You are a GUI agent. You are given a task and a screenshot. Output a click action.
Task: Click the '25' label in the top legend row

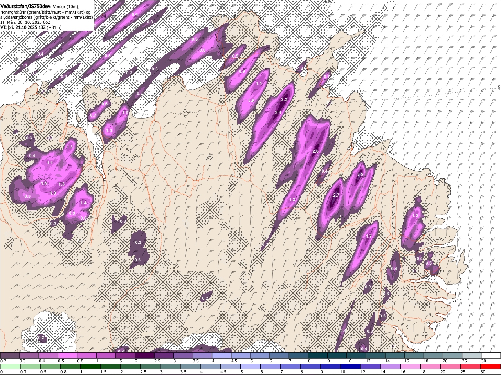pyautogui.click(x=465, y=361)
